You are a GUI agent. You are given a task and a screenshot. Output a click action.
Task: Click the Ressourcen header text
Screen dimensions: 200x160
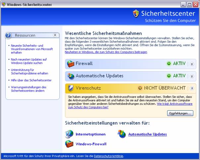click(25, 35)
